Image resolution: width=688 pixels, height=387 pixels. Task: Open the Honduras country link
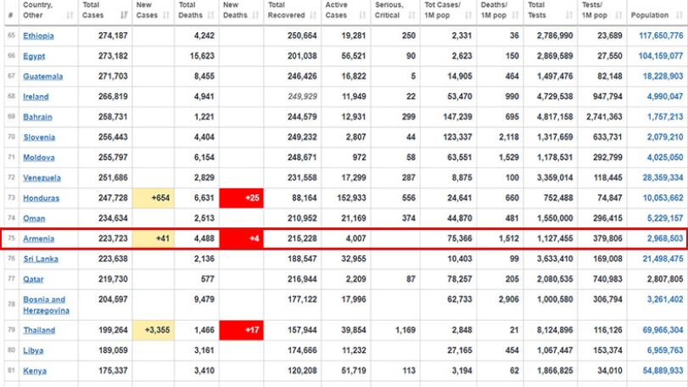coord(41,198)
